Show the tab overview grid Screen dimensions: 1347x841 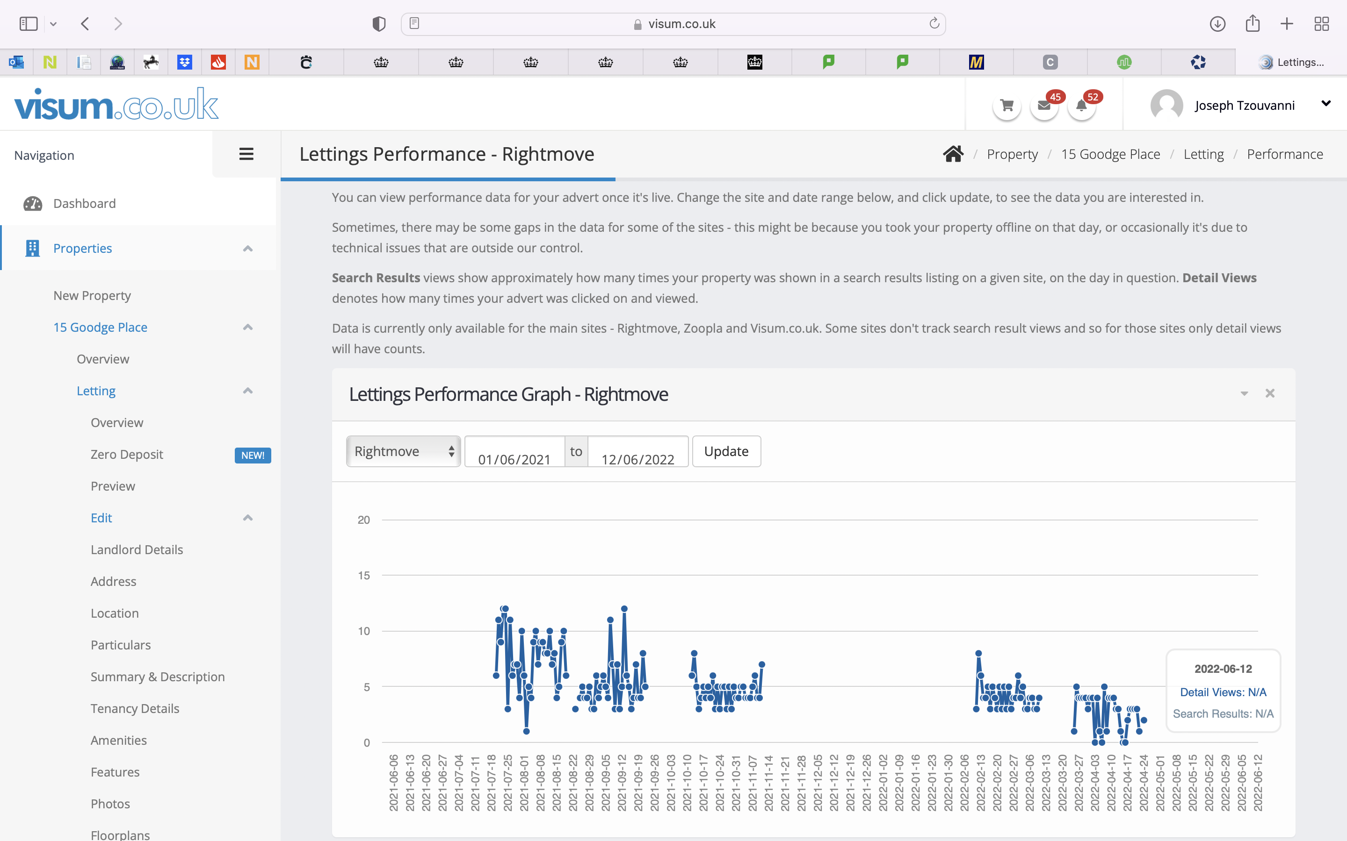1321,24
